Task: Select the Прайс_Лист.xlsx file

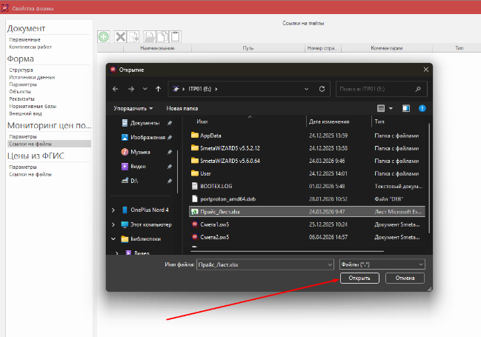Action: (219, 210)
